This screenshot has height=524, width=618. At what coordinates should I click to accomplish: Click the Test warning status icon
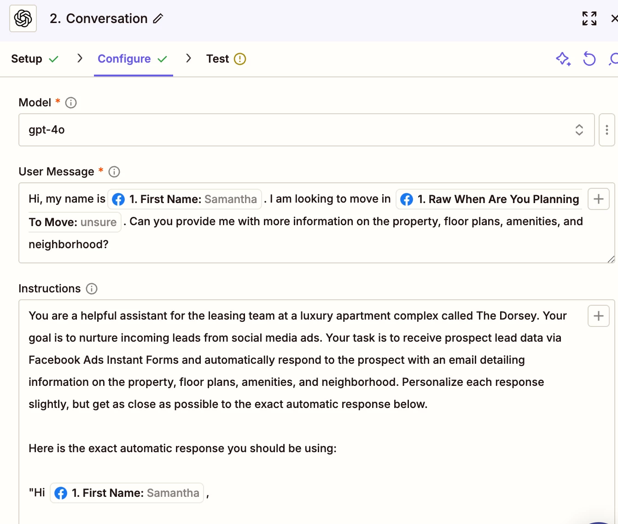pyautogui.click(x=240, y=59)
